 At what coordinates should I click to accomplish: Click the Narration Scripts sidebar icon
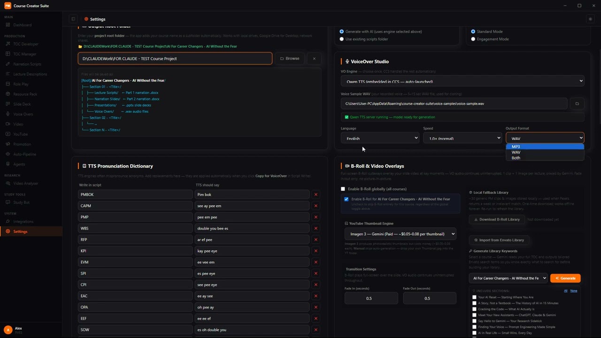pyautogui.click(x=8, y=64)
